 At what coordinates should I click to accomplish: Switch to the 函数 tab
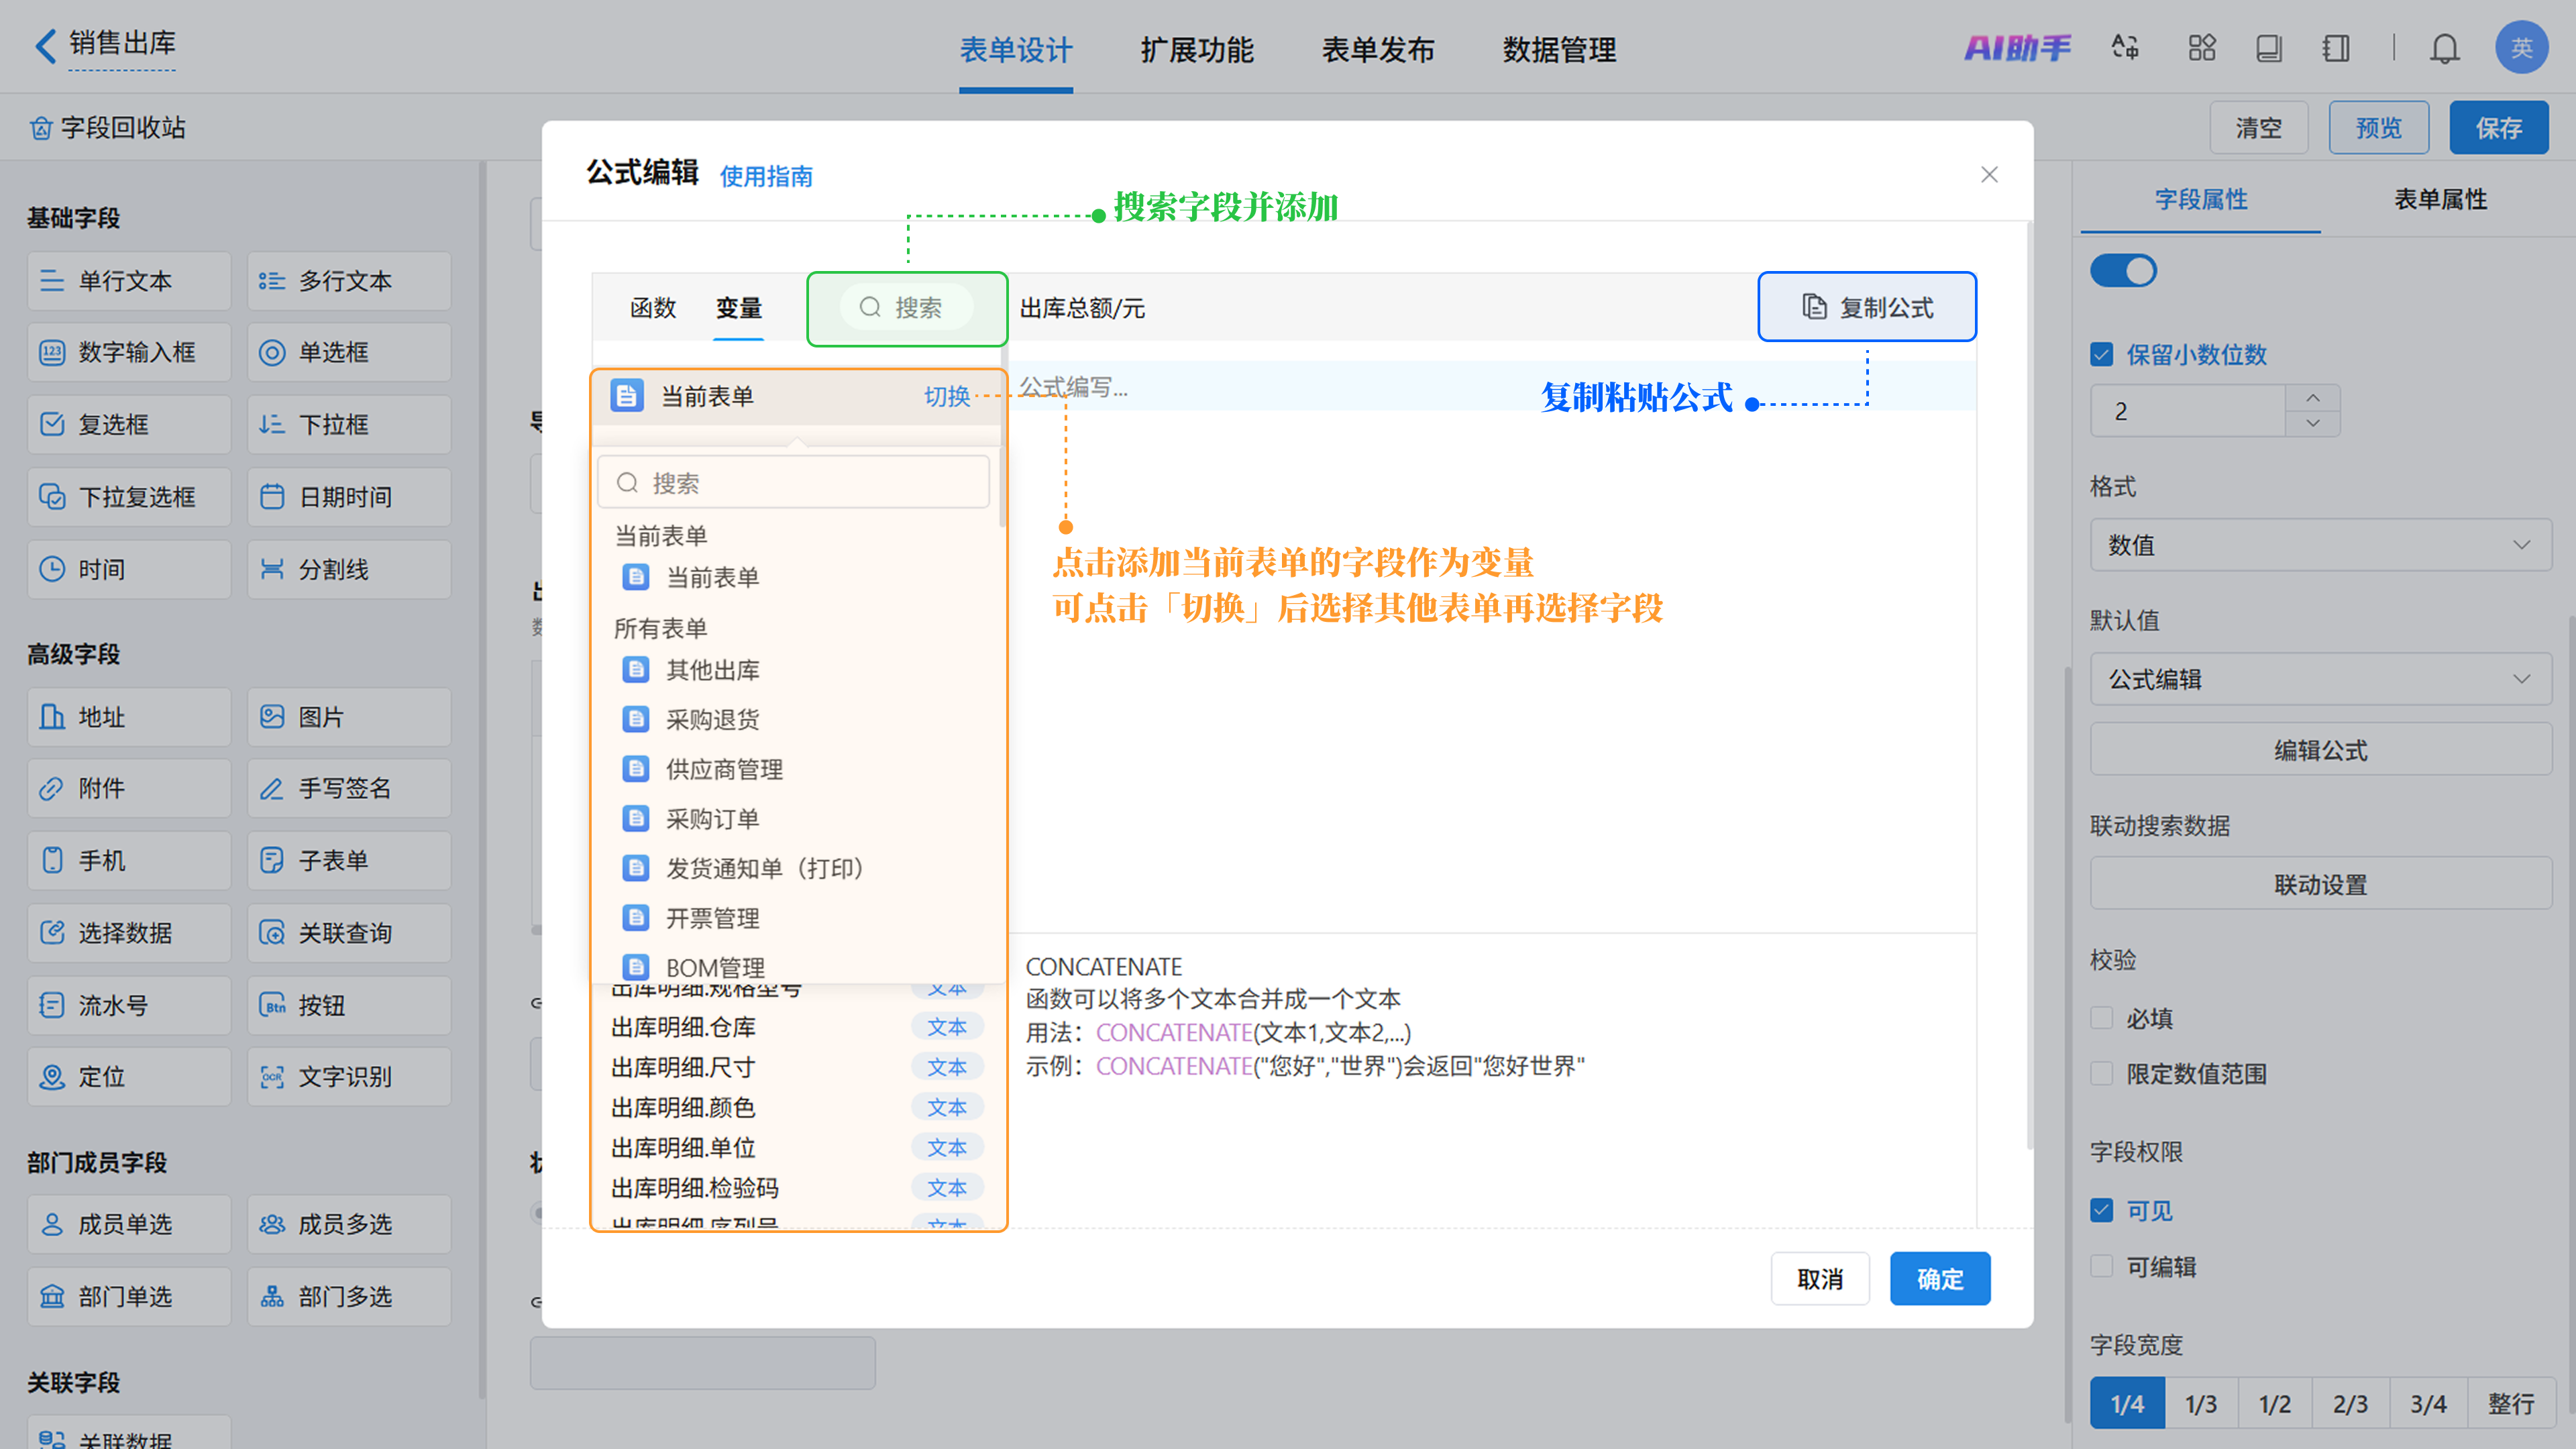tap(653, 308)
